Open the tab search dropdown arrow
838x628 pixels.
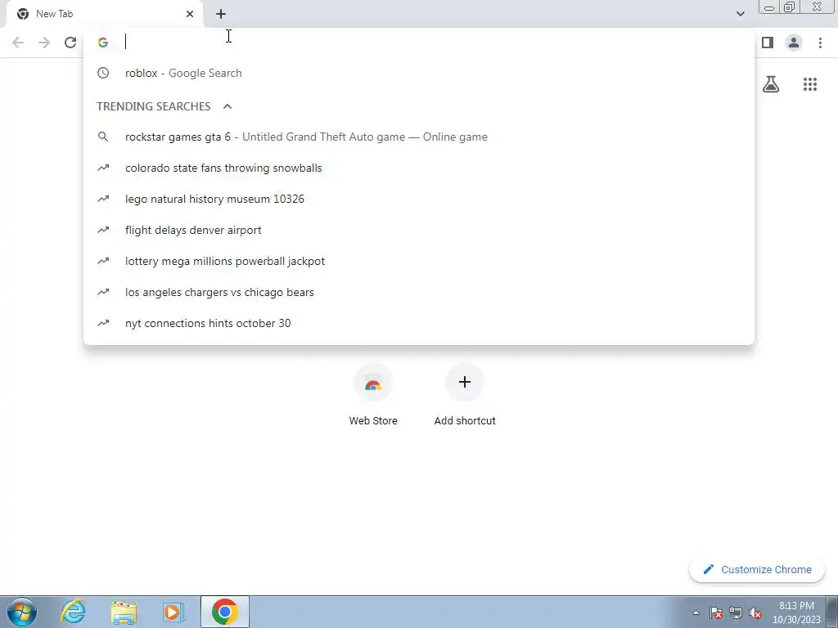740,14
